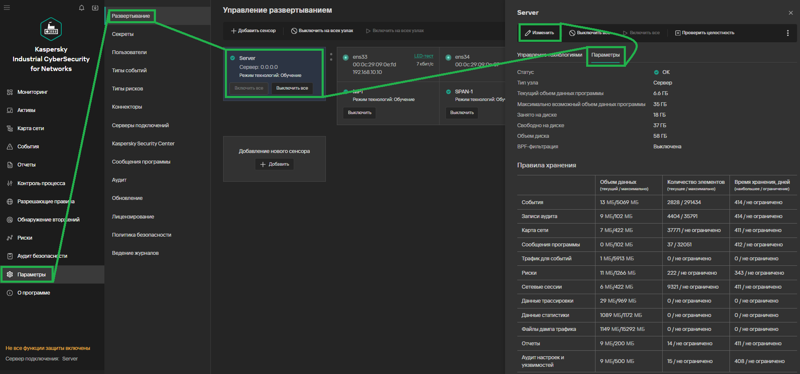Click Добавить сенсор toolbar button
This screenshot has height=374, width=800.
pos(253,30)
